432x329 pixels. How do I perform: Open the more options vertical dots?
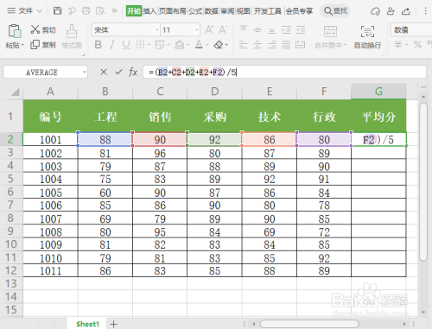426,11
